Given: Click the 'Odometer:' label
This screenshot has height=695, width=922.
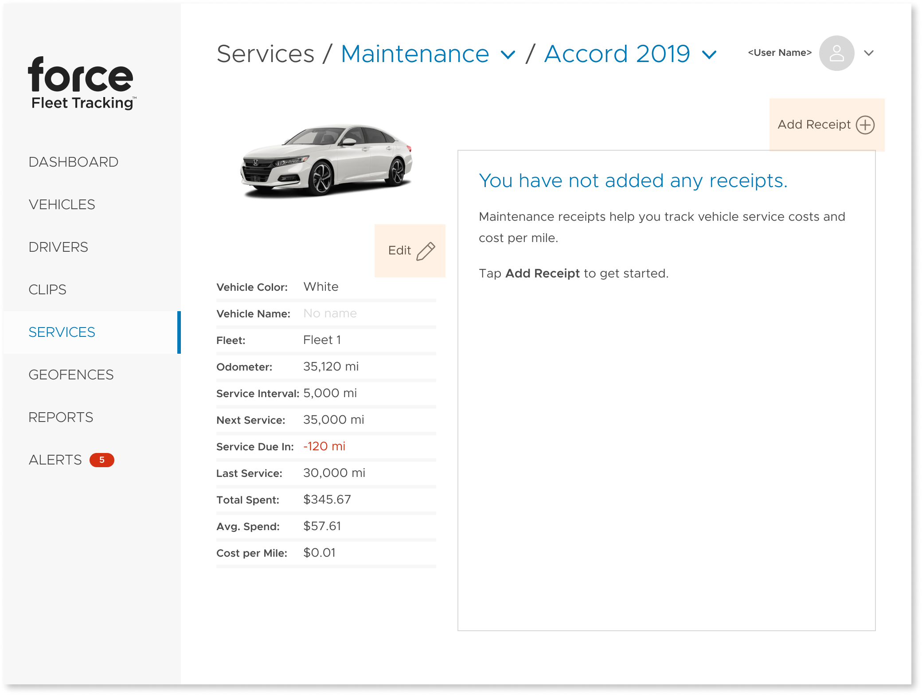Looking at the screenshot, I should tap(244, 367).
